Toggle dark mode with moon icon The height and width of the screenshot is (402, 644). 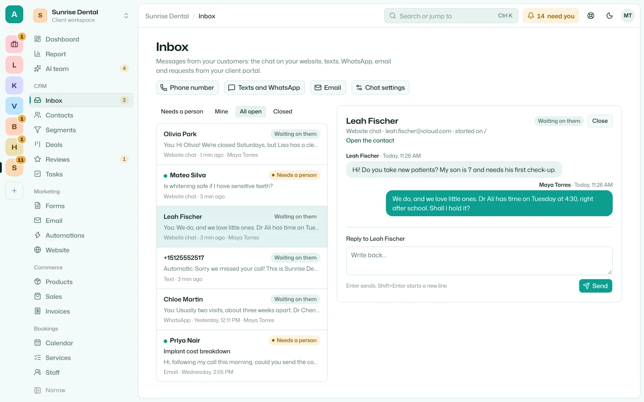click(x=610, y=16)
